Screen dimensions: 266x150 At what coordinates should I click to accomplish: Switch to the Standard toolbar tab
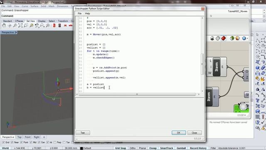coord(7,21)
